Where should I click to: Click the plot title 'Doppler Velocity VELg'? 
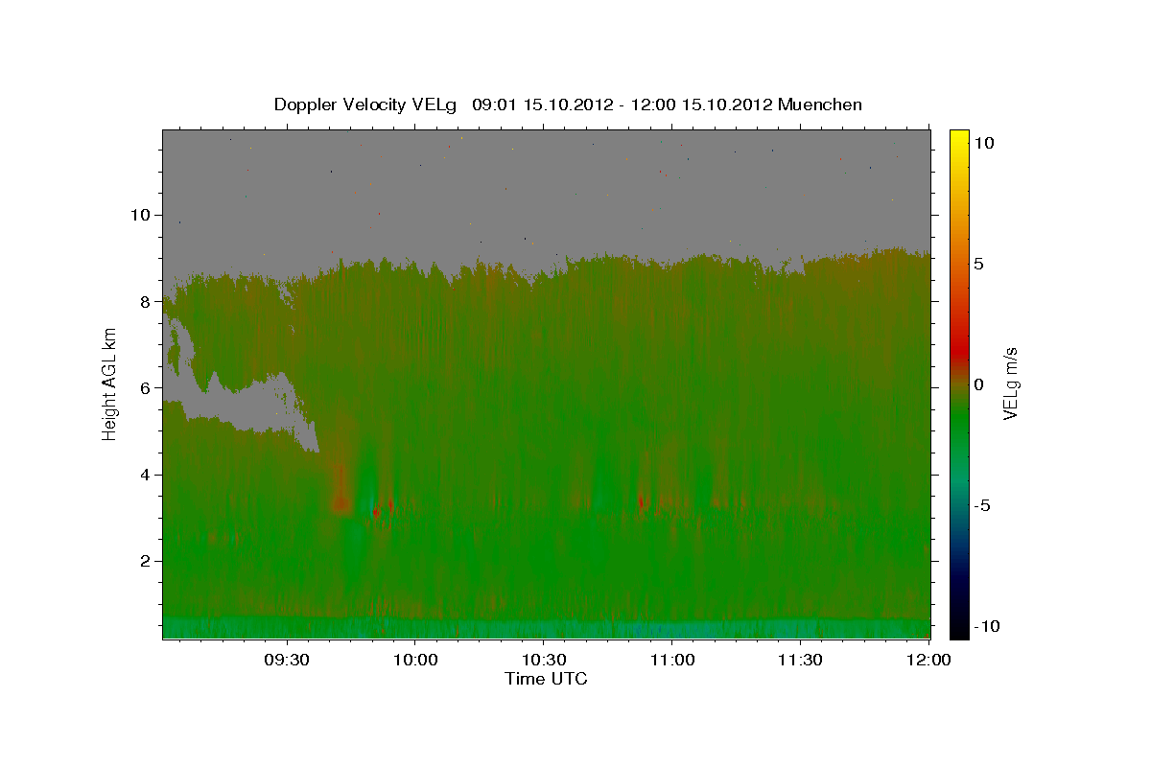365,105
